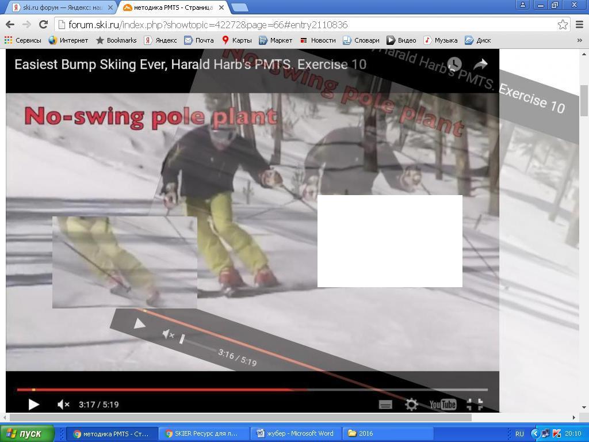The height and width of the screenshot is (442, 589).
Task: Click the horizontal scrollbar right arrow
Action: click(574, 418)
